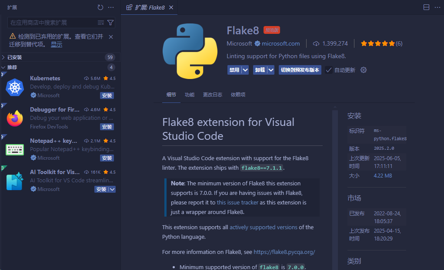Toggle the auto update checkbox
Viewport: 444px width, 270px height.
(328, 70)
